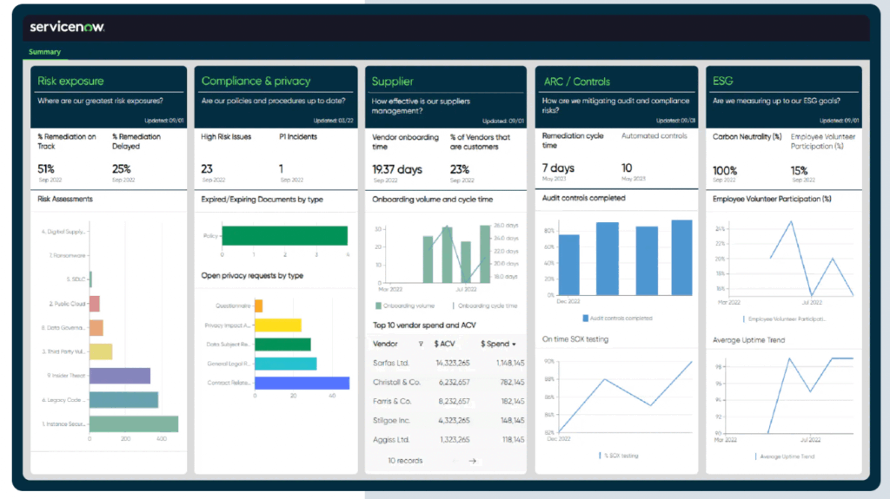890x499 pixels.
Task: Open the Compliance & privacy card title
Action: click(256, 81)
